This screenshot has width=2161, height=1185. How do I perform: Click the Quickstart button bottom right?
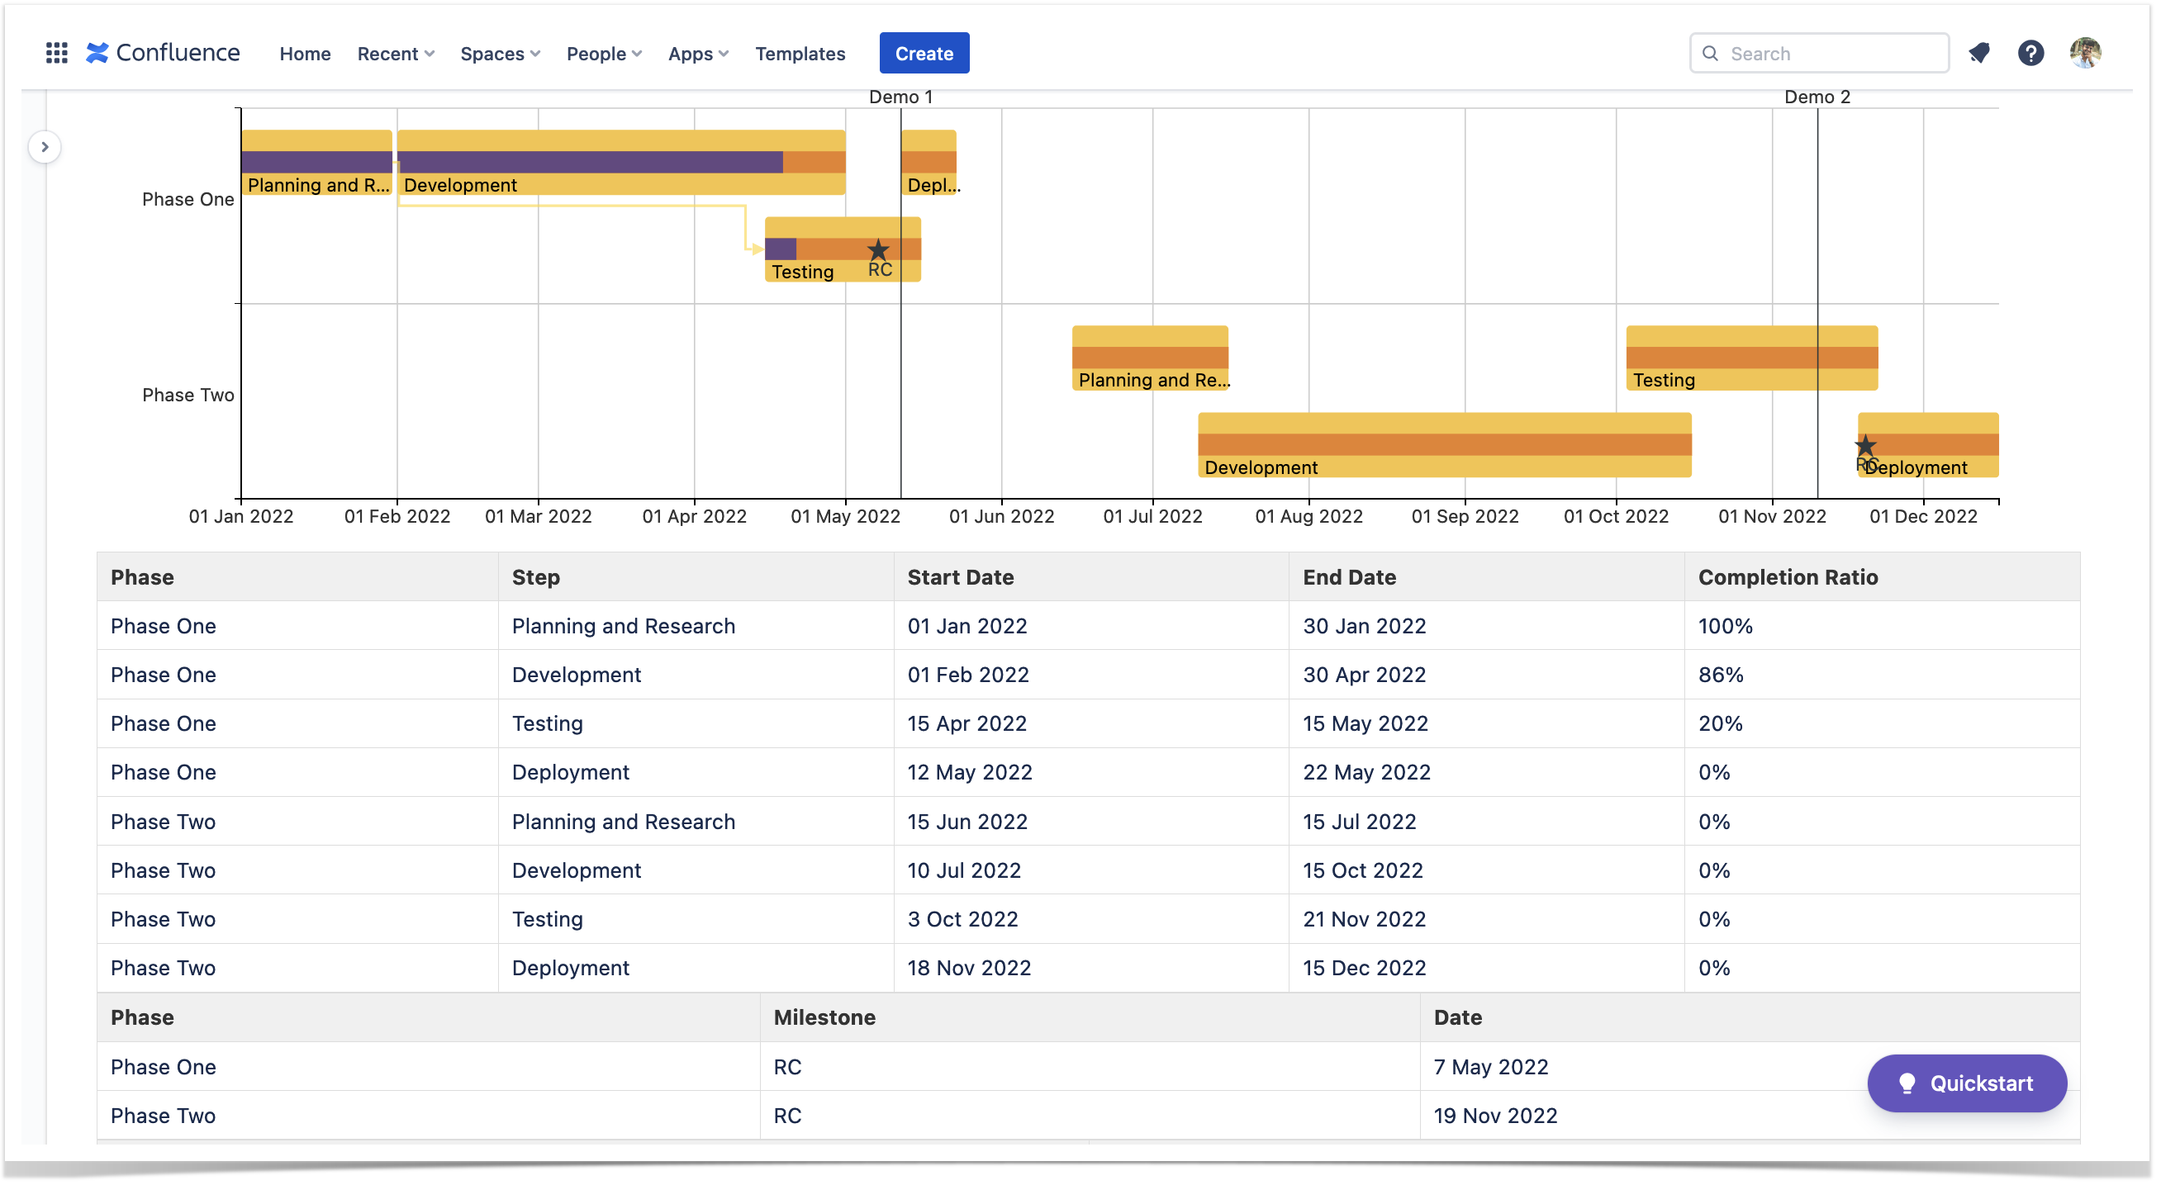pos(1967,1083)
